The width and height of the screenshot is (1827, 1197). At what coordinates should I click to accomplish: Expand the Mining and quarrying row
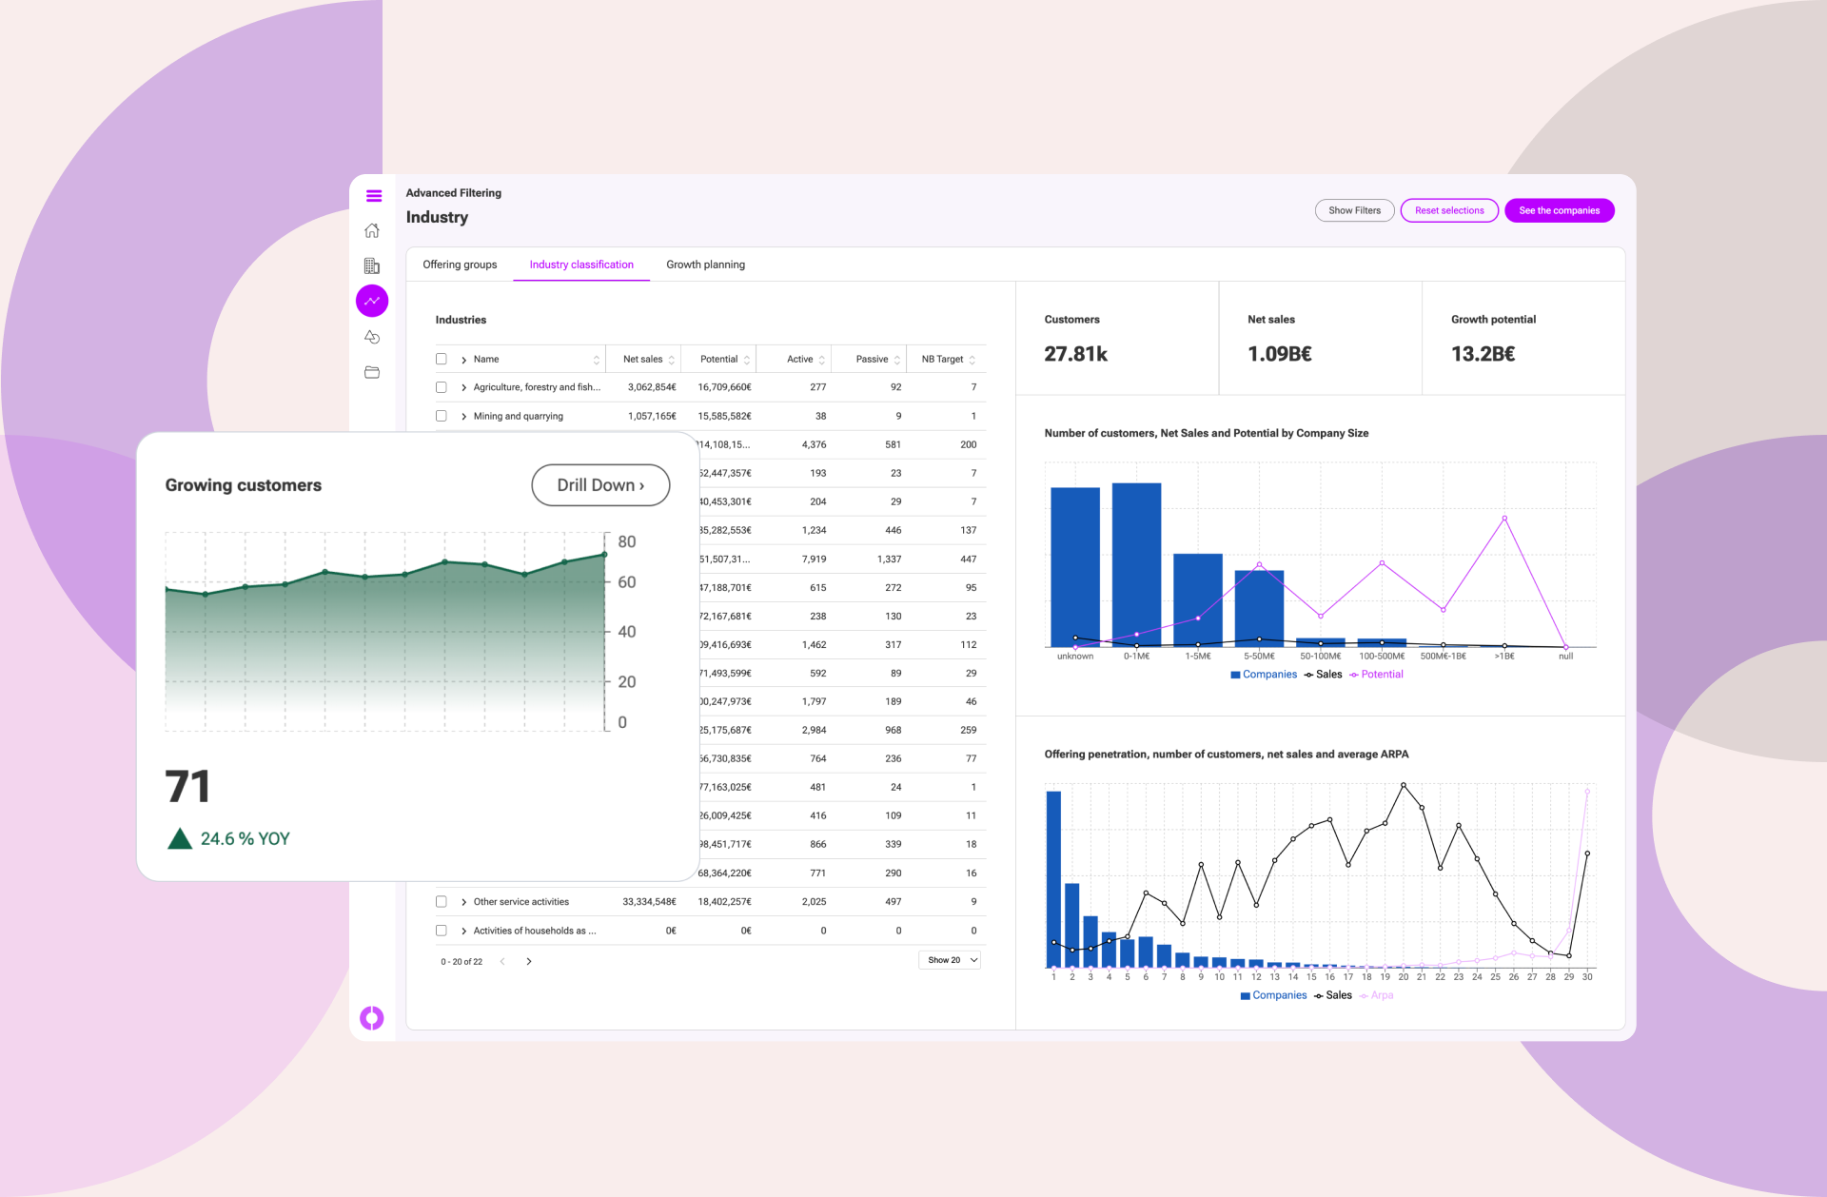pyautogui.click(x=463, y=417)
